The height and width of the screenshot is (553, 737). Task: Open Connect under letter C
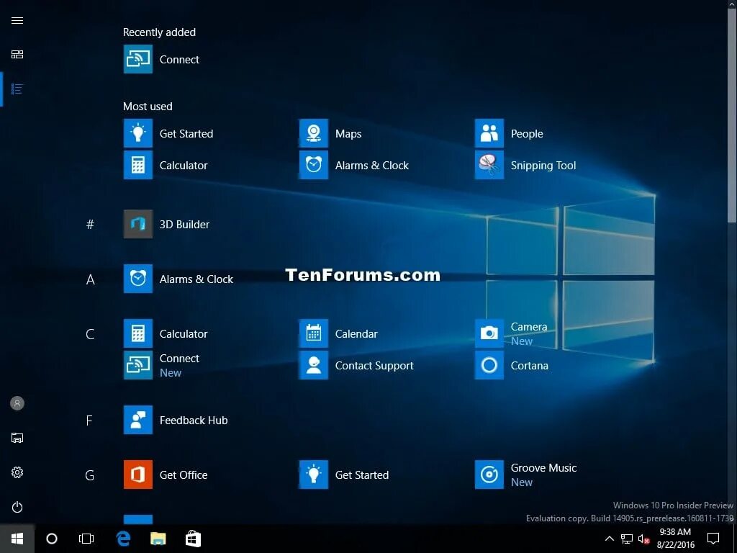click(137, 365)
